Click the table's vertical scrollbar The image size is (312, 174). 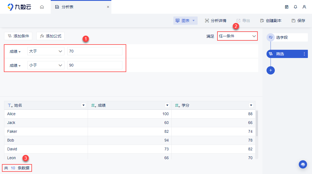click(x=257, y=123)
